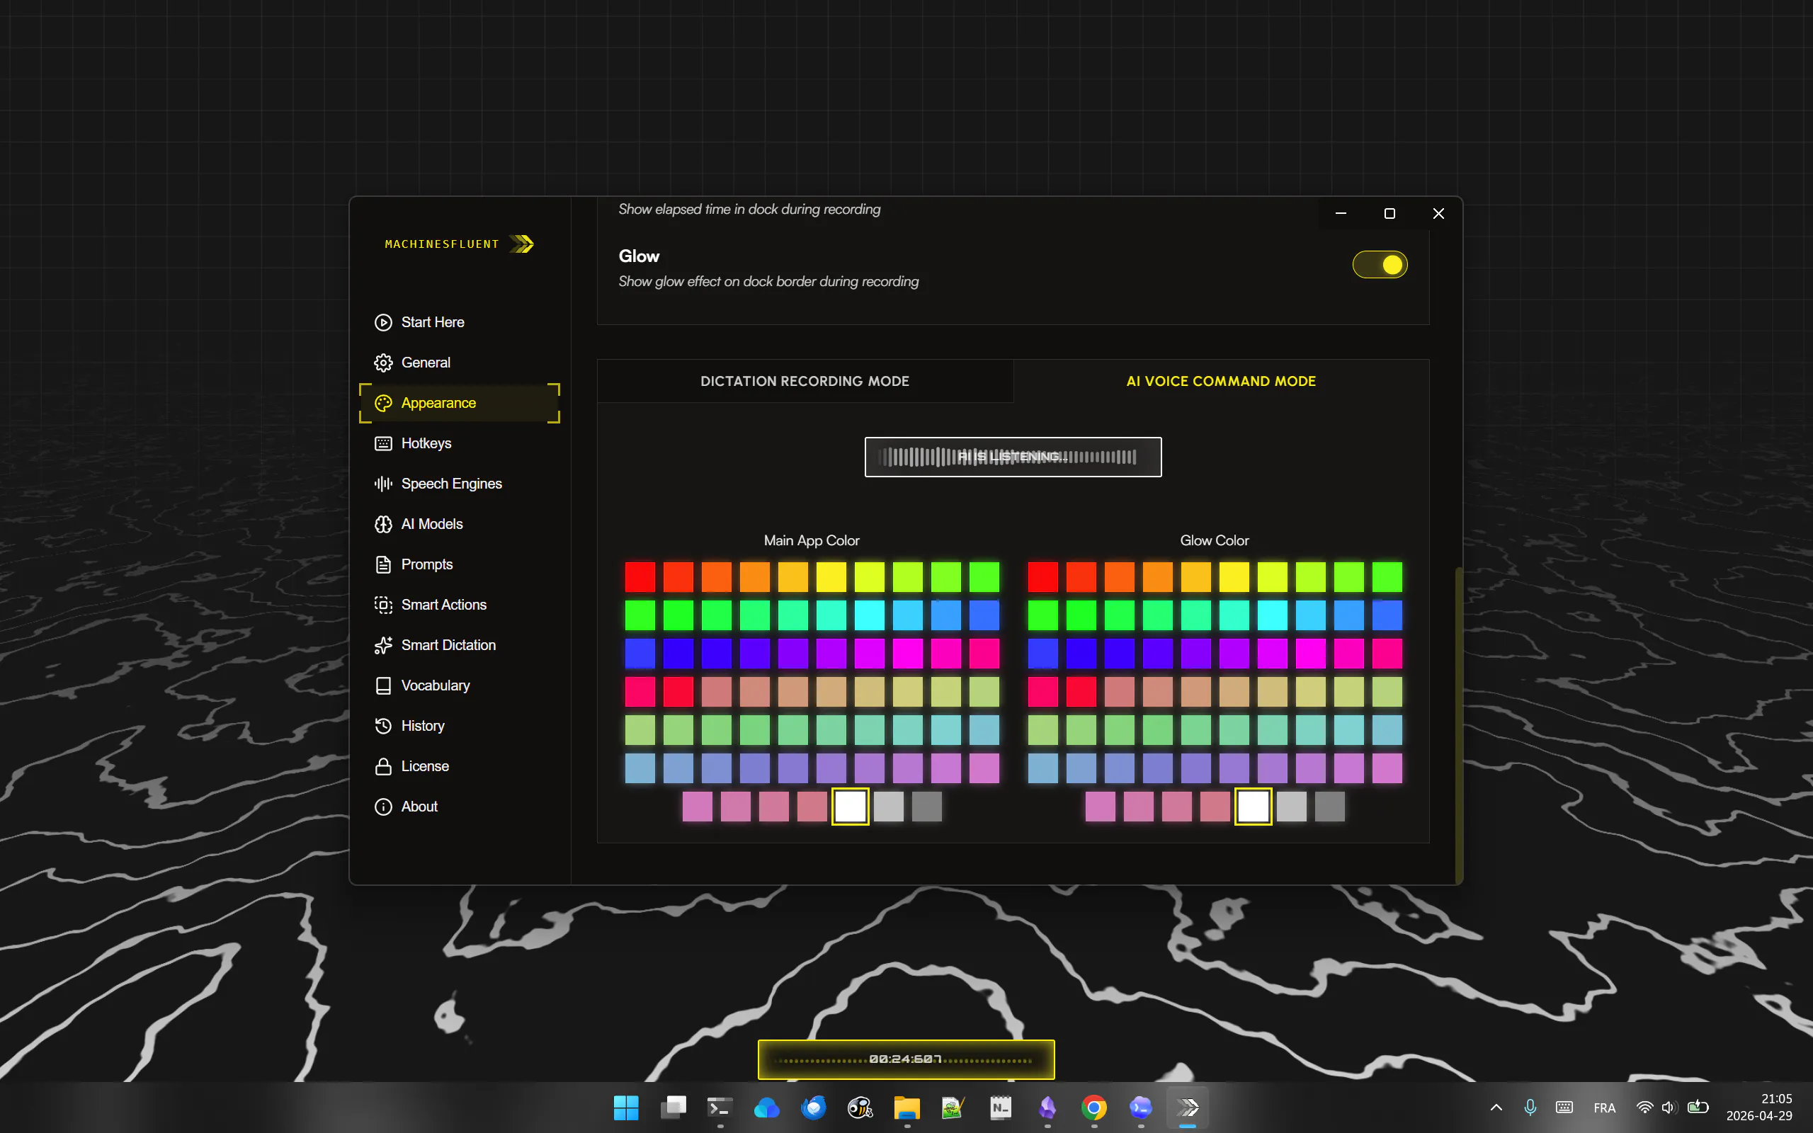Switch to Dictation Recording Mode tab

[x=805, y=382]
